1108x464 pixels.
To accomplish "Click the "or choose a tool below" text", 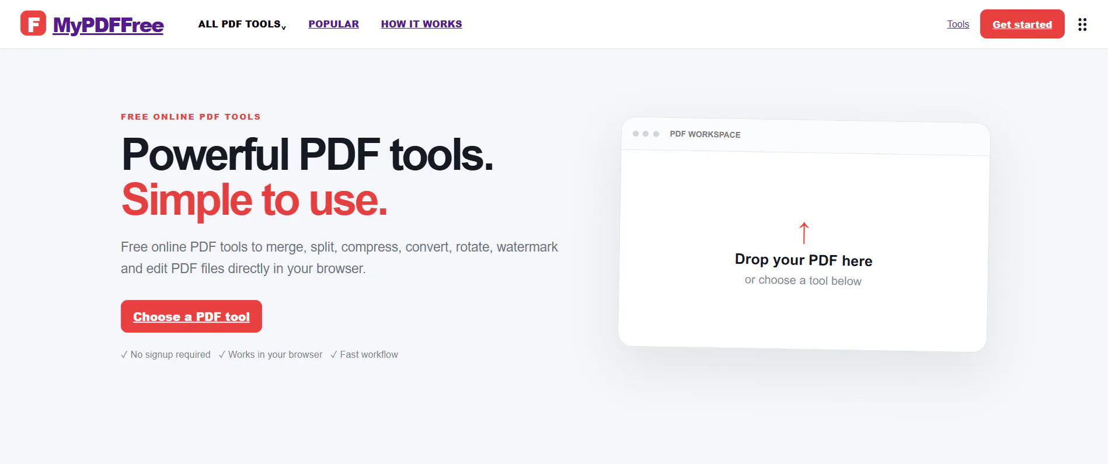I will (x=803, y=280).
